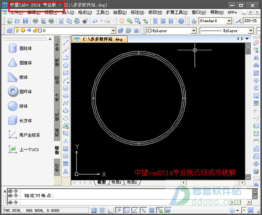Switch to the 布局1 layout tab
This screenshot has width=262, height=215.
pyautogui.click(x=116, y=182)
